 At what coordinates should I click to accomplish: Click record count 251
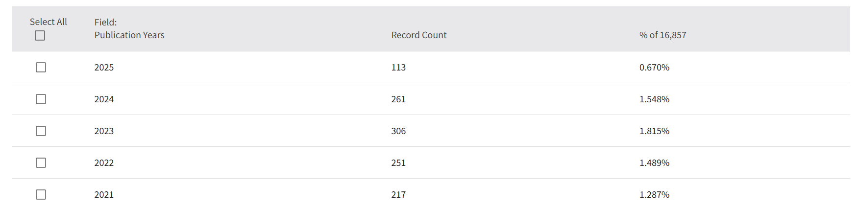398,163
